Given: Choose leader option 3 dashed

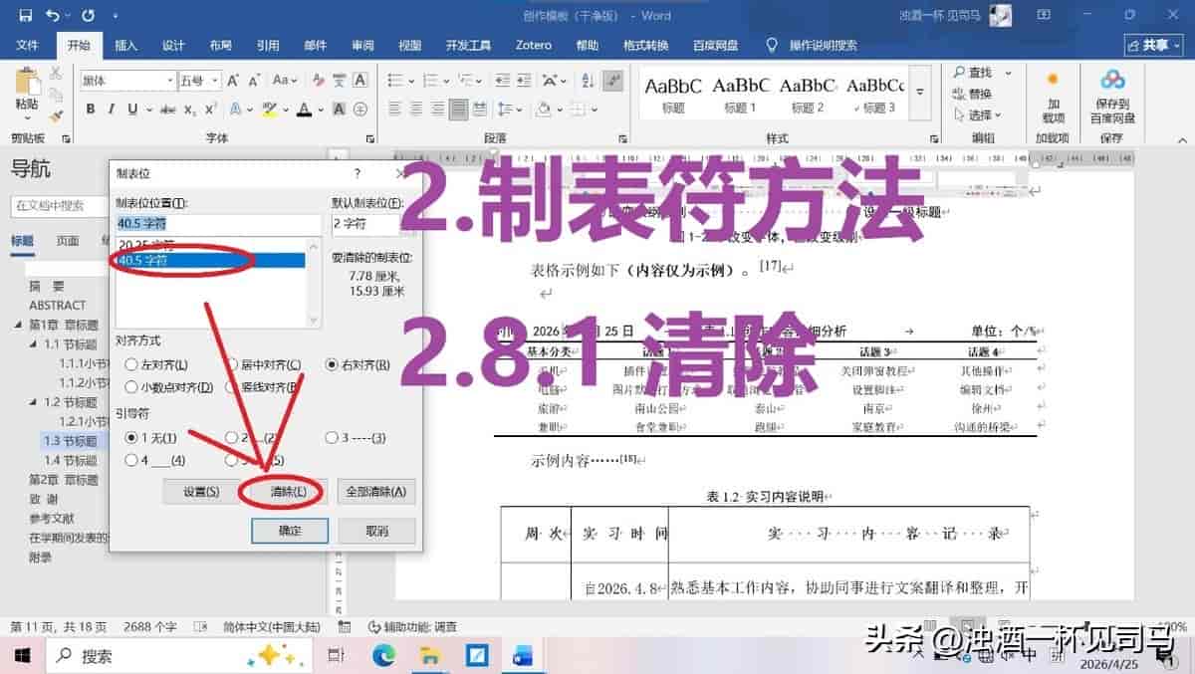Looking at the screenshot, I should coord(356,438).
